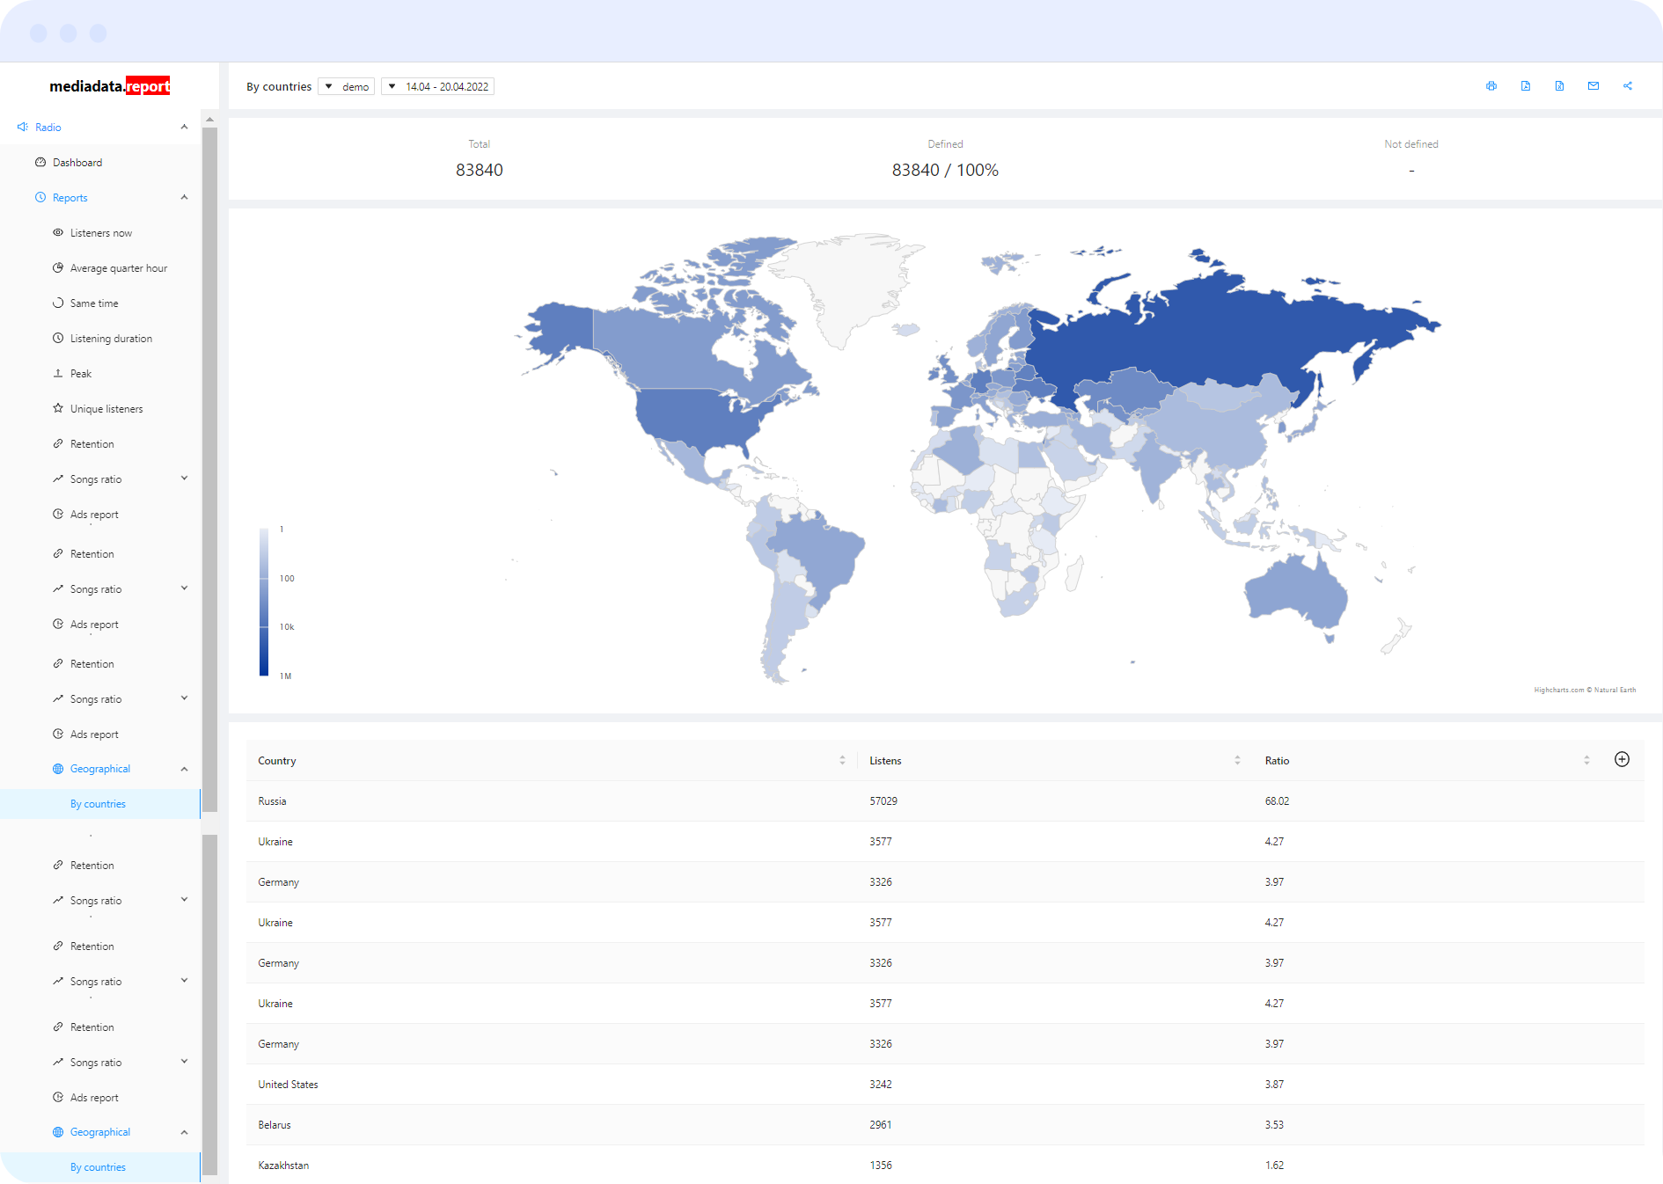Image resolution: width=1663 pixels, height=1184 pixels.
Task: Click the Dashboard gauge icon
Action: (x=40, y=163)
